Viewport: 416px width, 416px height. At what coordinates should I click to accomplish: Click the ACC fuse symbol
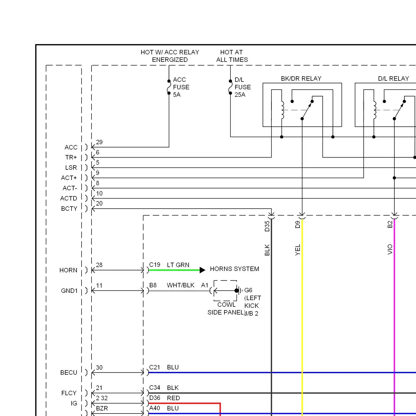169,87
